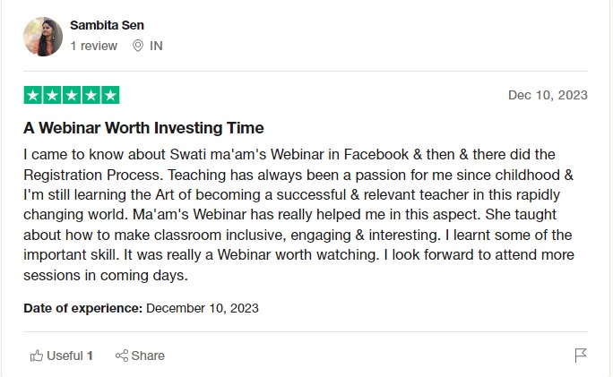Click the "December 10, 2023" experience date
This screenshot has height=377, width=613.
pyautogui.click(x=203, y=308)
